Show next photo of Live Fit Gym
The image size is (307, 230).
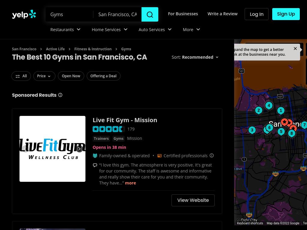(x=79, y=149)
